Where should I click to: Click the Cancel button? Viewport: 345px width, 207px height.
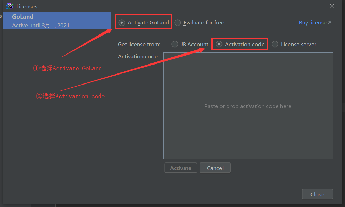point(215,168)
